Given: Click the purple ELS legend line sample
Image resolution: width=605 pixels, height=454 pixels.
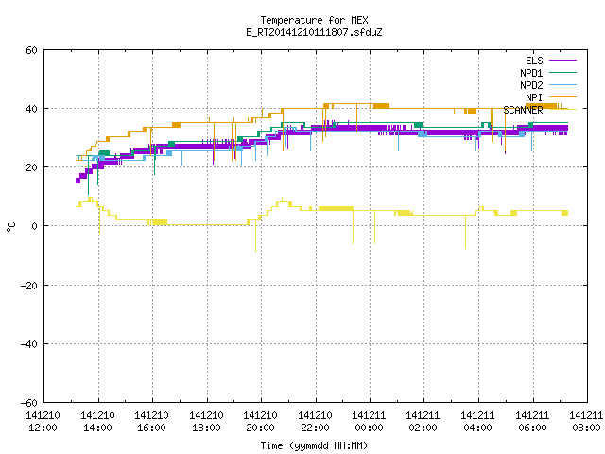Looking at the screenshot, I should (x=562, y=61).
